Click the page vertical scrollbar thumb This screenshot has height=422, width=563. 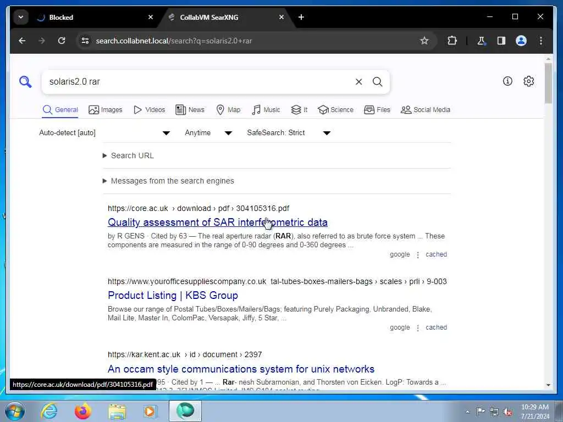548,84
